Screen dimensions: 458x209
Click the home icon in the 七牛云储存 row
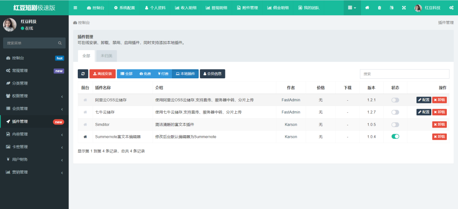click(x=85, y=112)
